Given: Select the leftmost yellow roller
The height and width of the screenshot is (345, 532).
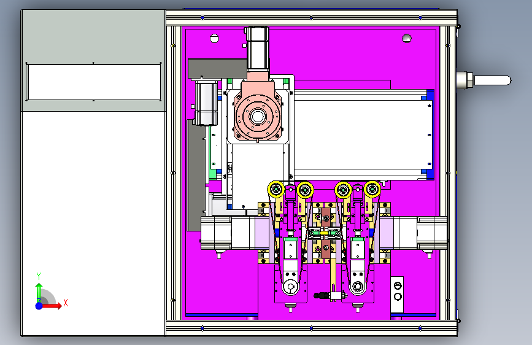Looking at the screenshot, I should (276, 189).
